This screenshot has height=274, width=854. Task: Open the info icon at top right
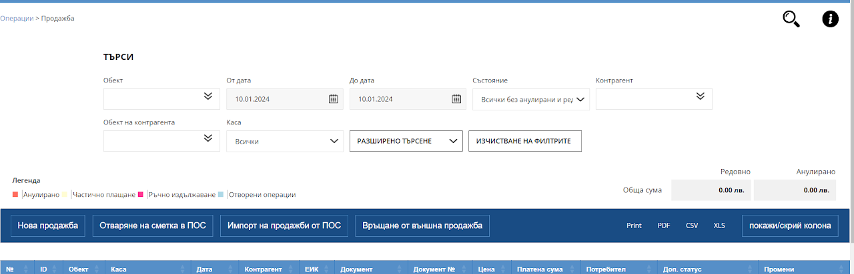pos(830,19)
